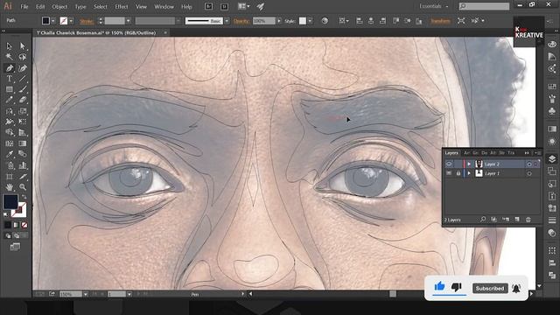The width and height of the screenshot is (560, 315).
Task: Reset default fill and stroke
Action: click(x=6, y=214)
